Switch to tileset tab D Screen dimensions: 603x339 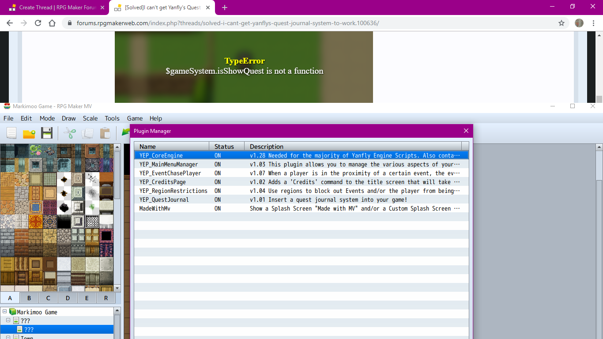tap(68, 298)
